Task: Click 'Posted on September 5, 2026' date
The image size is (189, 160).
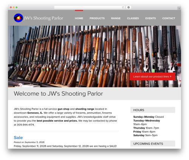Action: 29,142
